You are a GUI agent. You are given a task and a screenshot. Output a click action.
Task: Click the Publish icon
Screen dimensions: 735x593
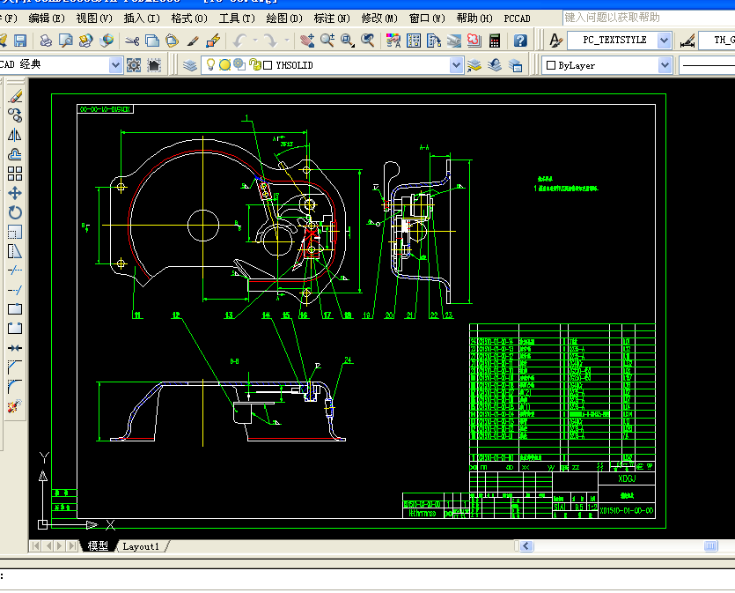(85, 41)
